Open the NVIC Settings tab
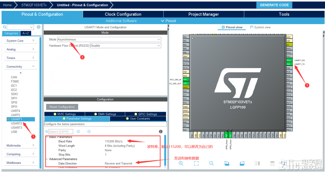This screenshot has width=325, height=172. click(x=64, y=114)
